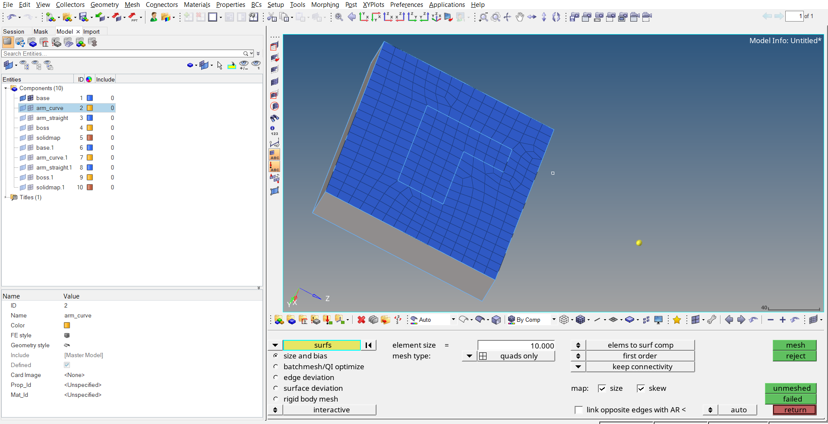Click the binoculars Find icon
The height and width of the screenshot is (424, 828).
pos(274,118)
